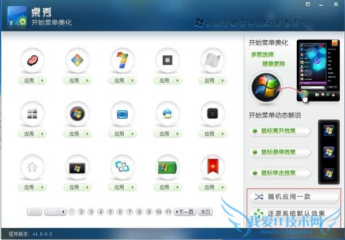
Task: Open page 7
Action: click(130, 212)
